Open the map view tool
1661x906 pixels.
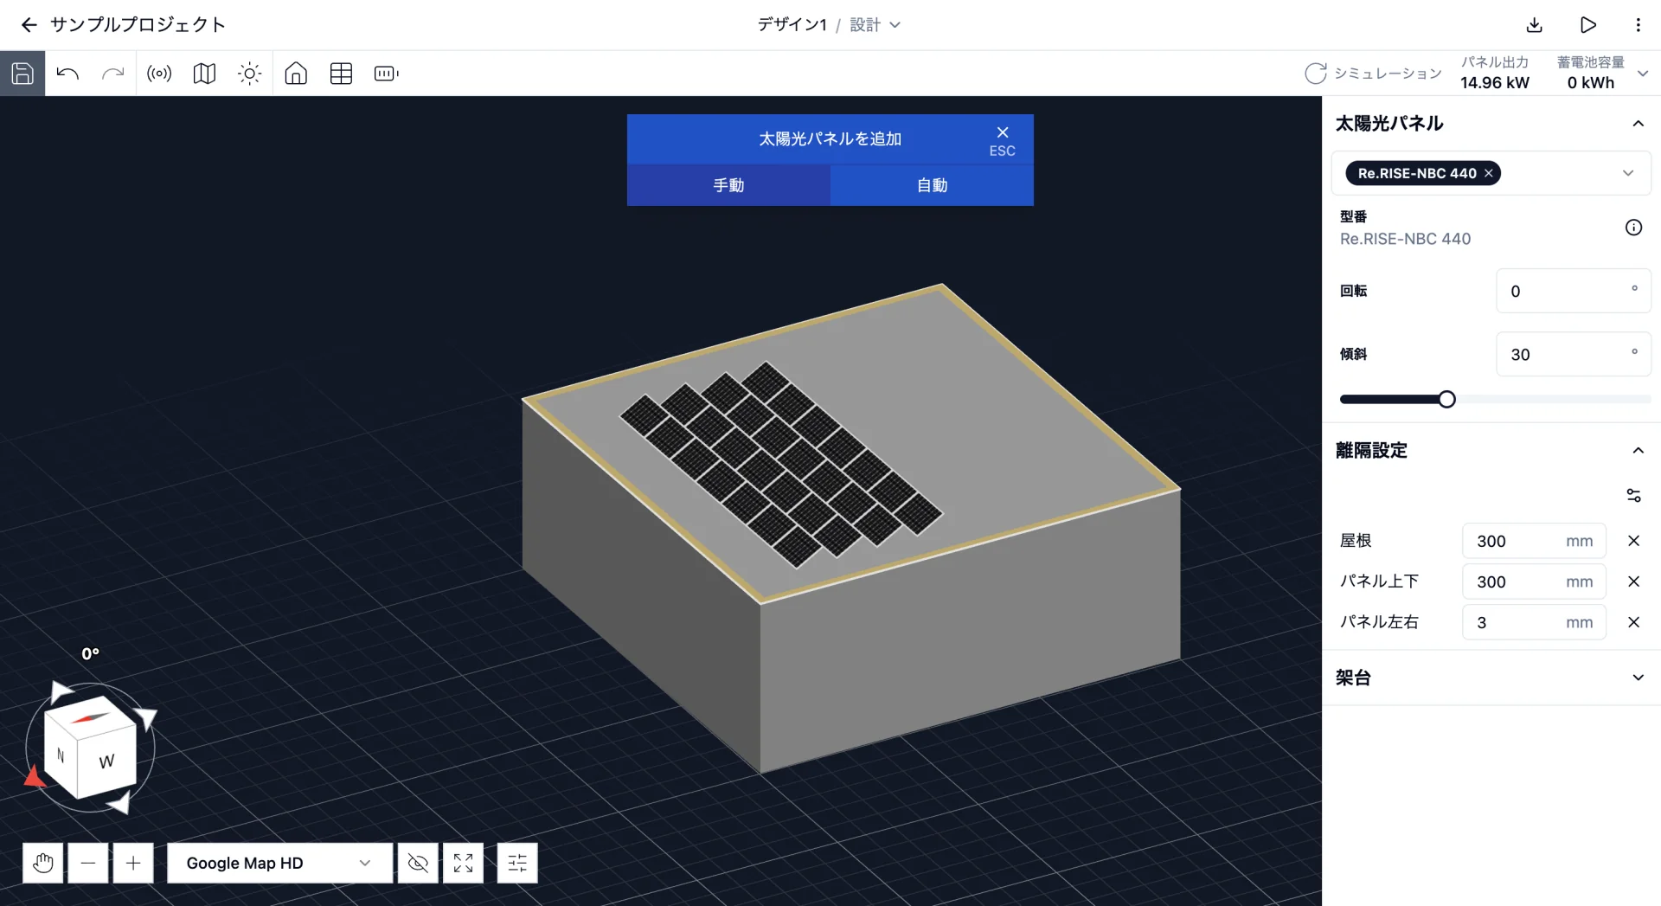(204, 74)
